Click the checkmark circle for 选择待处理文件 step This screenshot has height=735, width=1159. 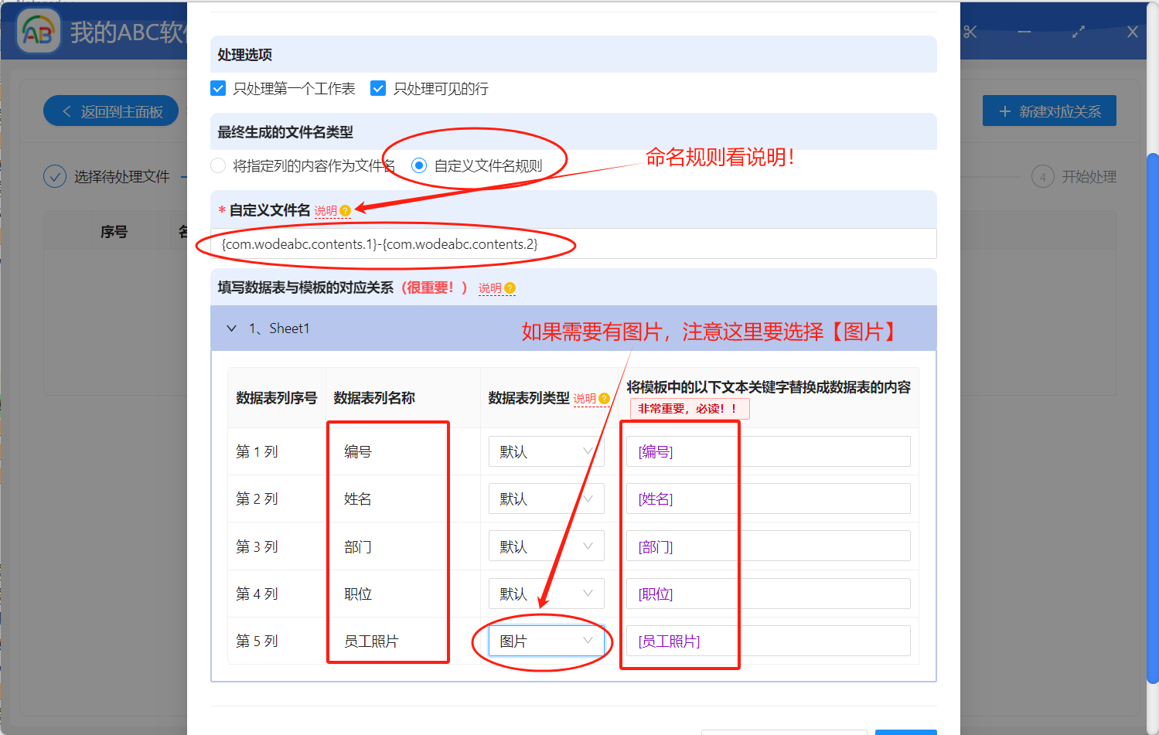55,176
